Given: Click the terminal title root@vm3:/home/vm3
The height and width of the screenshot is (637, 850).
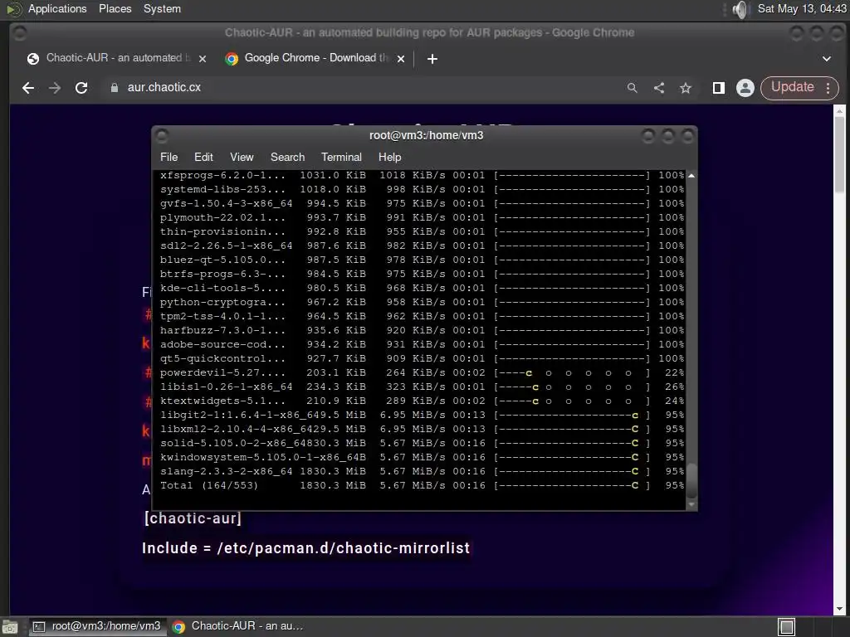Looking at the screenshot, I should 426,135.
